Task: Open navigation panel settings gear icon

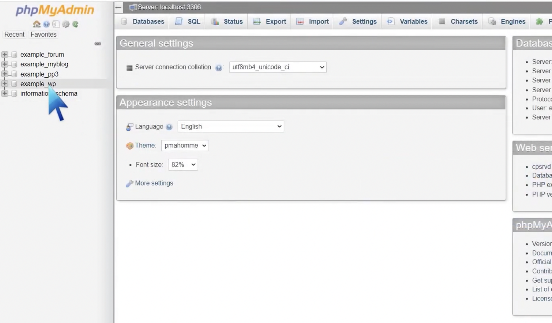Action: coord(65,24)
